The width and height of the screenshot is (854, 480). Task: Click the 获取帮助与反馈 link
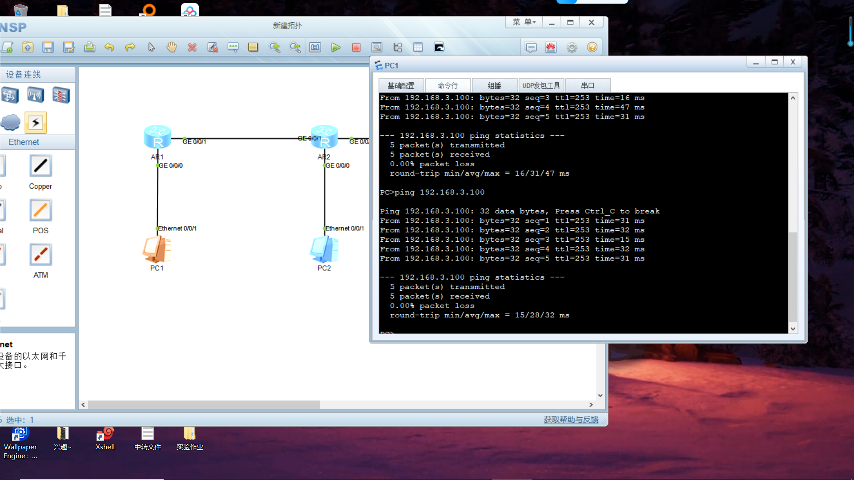[x=571, y=420]
